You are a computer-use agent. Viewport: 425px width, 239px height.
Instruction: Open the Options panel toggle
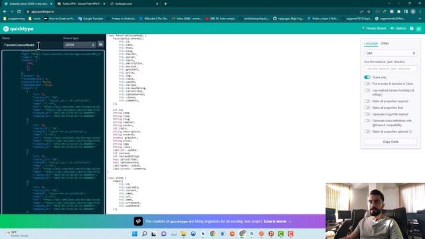tap(398, 29)
